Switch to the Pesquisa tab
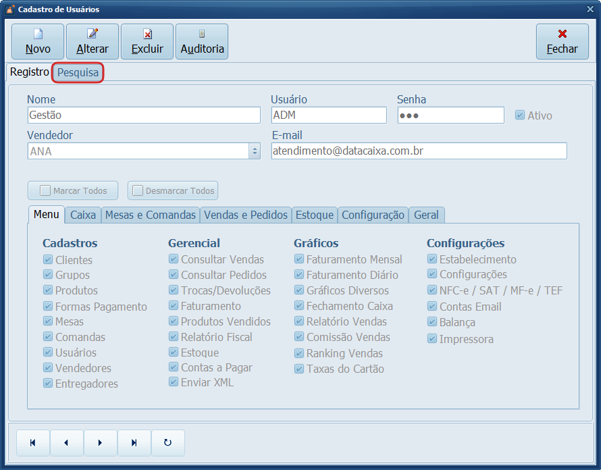601x470 pixels. (78, 72)
